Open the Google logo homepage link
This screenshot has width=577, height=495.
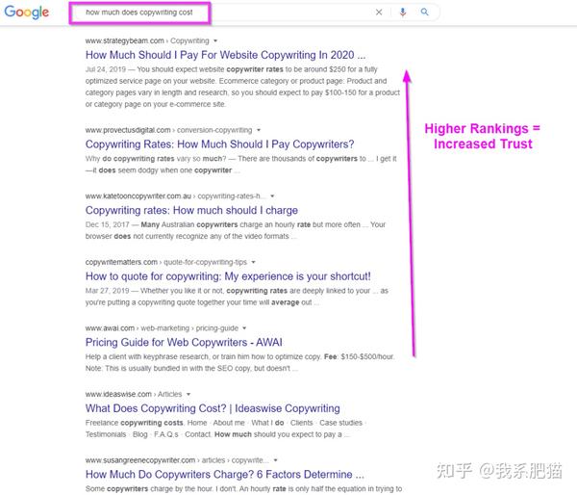[27, 12]
